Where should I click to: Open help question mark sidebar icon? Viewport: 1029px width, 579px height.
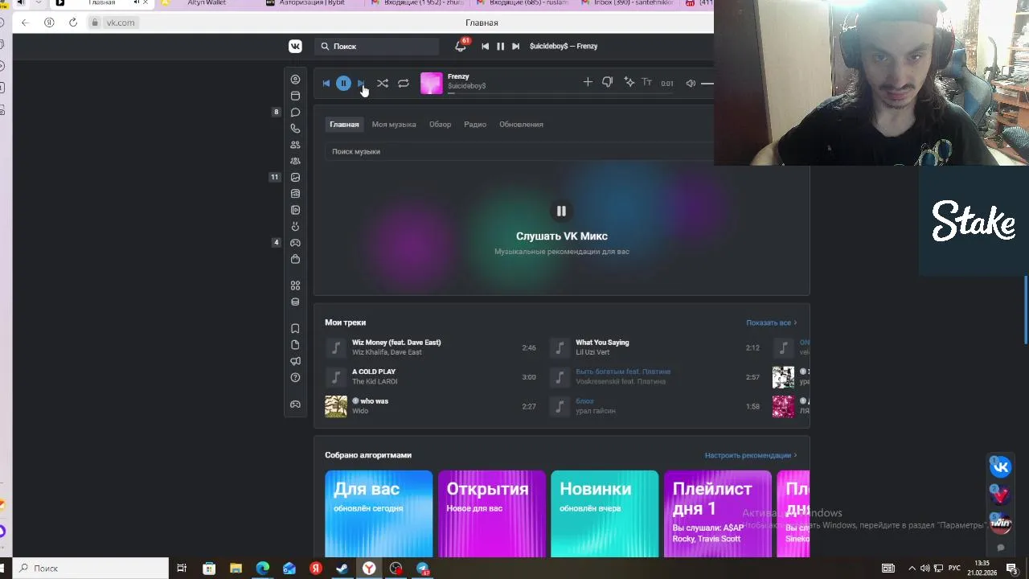click(x=295, y=377)
